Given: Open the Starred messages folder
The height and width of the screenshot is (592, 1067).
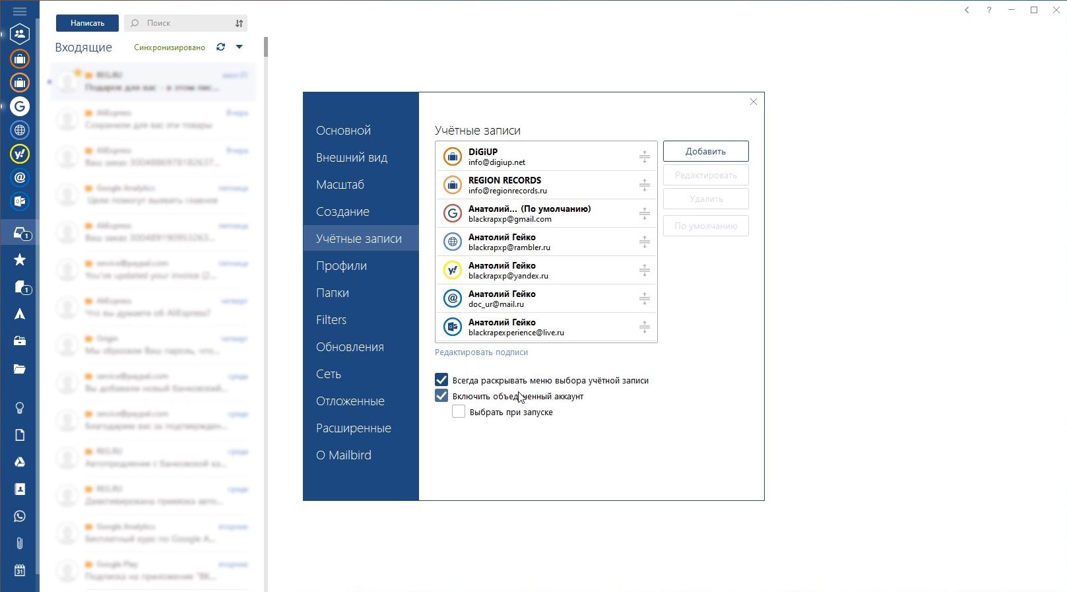Looking at the screenshot, I should (x=20, y=260).
